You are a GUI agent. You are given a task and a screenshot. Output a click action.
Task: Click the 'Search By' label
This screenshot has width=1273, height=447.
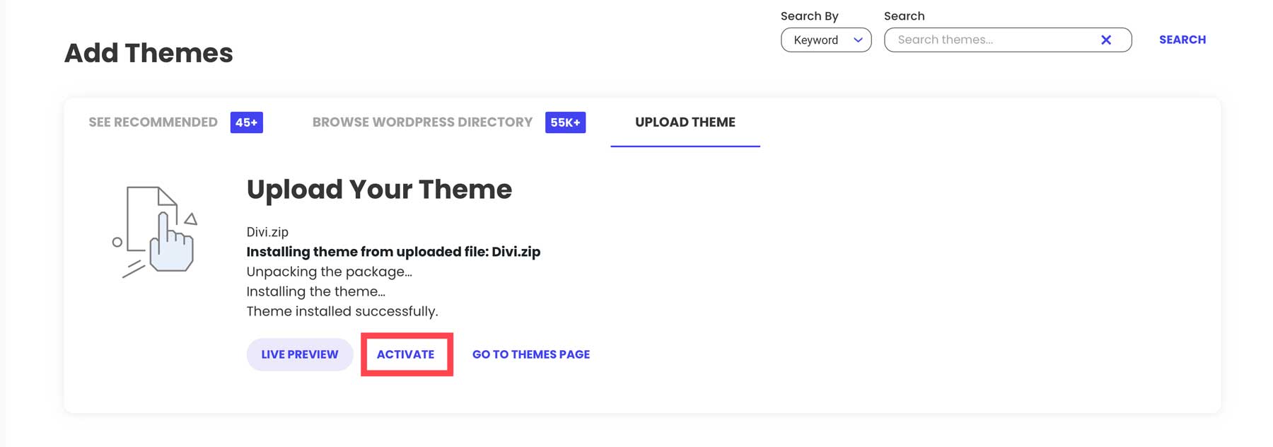pyautogui.click(x=809, y=16)
